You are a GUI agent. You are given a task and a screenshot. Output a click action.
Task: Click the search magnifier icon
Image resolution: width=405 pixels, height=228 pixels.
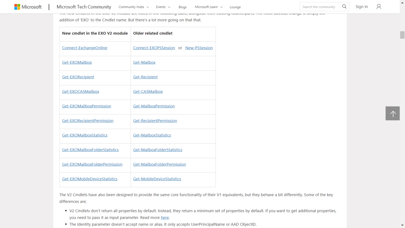344,6
